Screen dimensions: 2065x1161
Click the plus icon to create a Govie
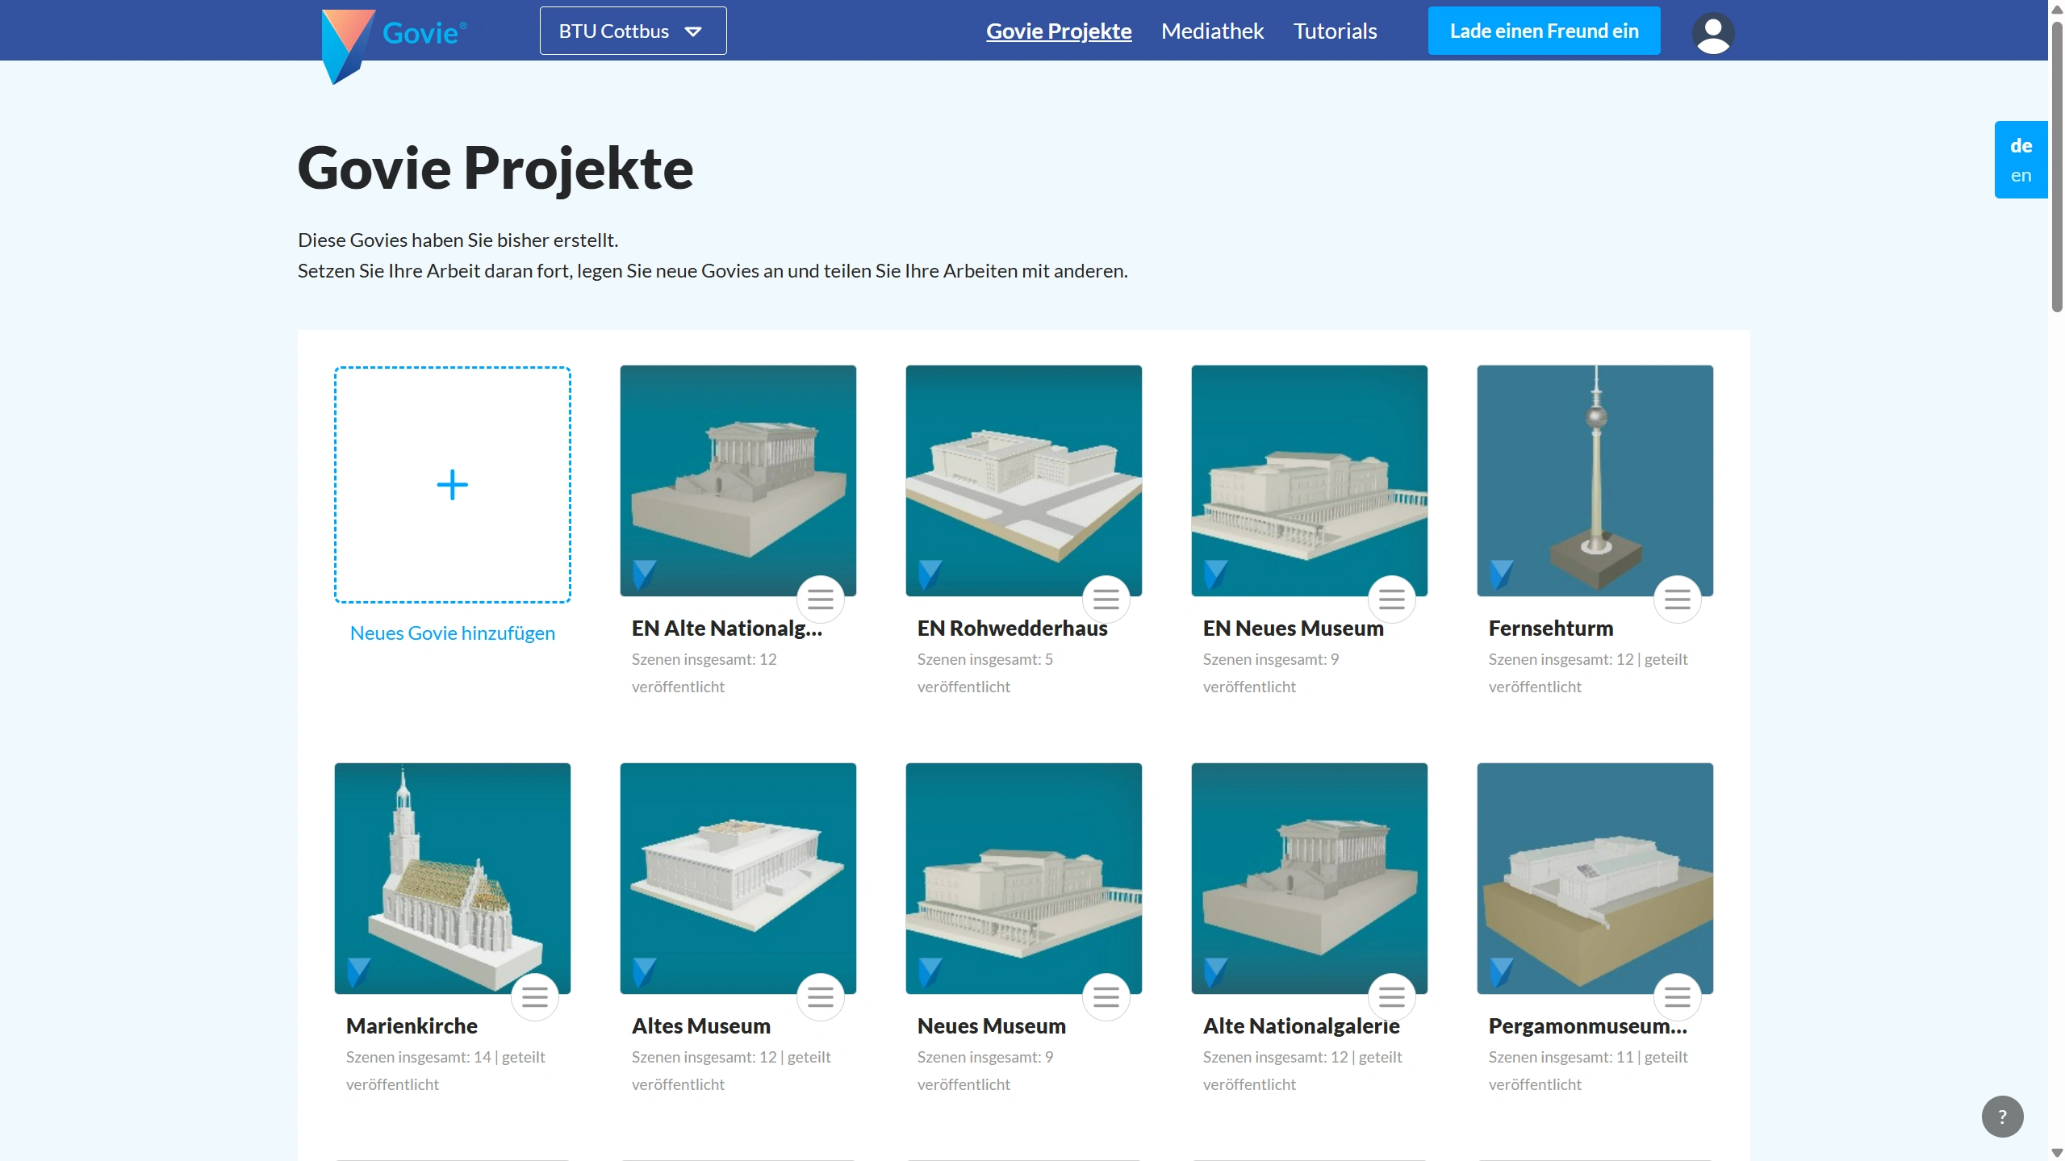click(452, 485)
